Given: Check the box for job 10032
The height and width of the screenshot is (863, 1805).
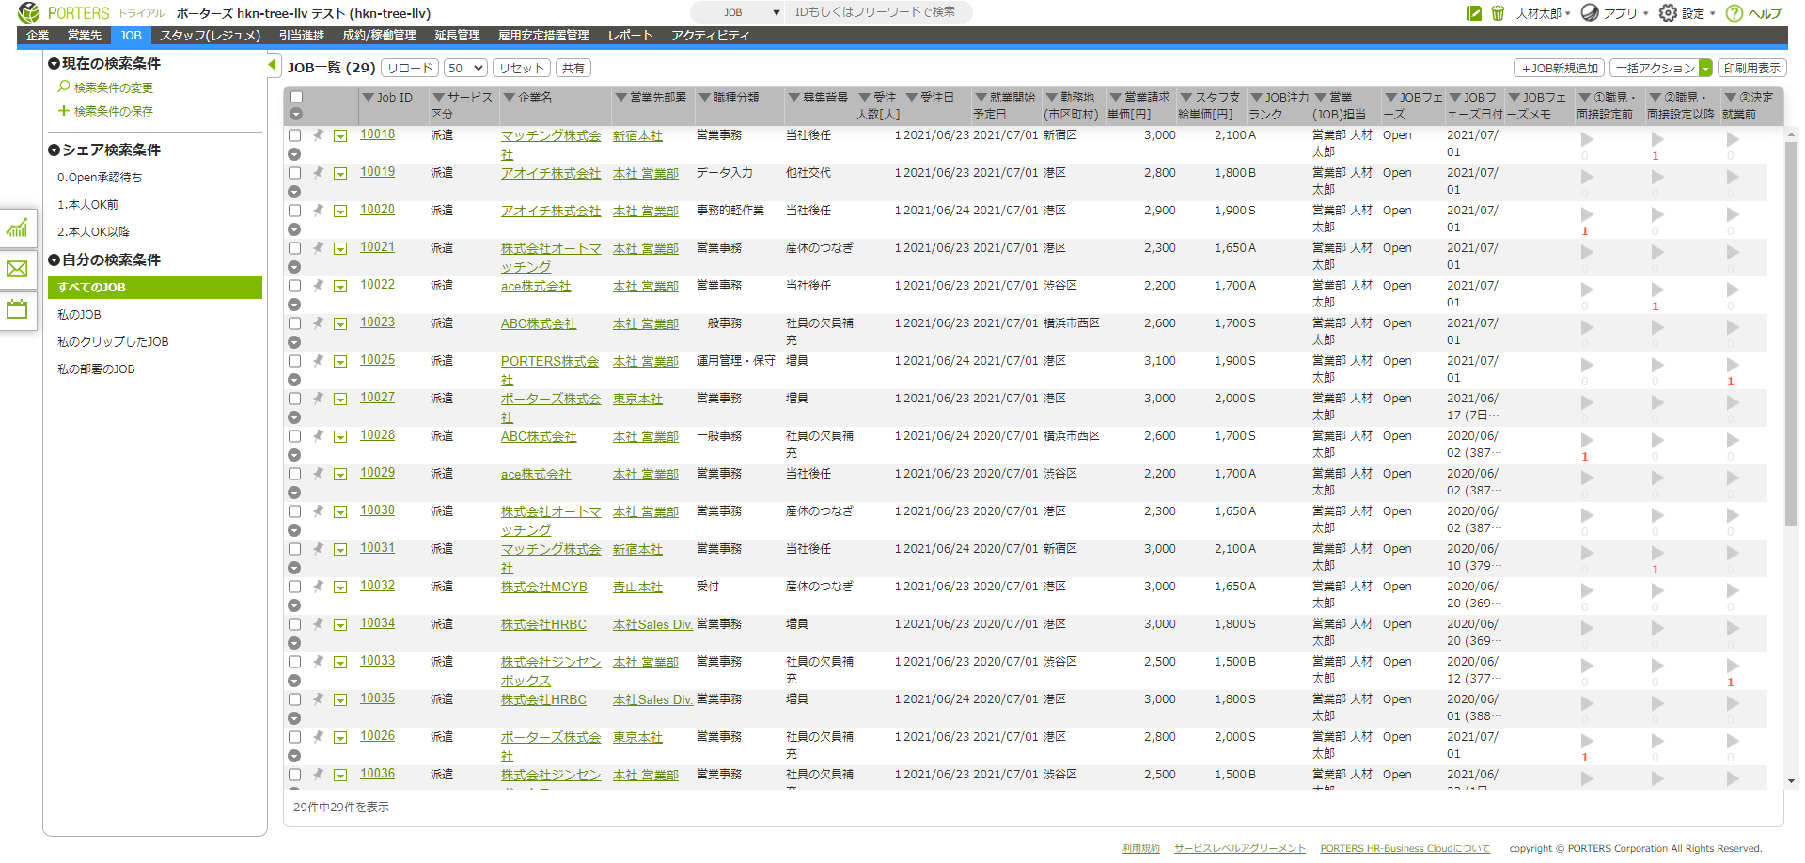Looking at the screenshot, I should click(294, 587).
